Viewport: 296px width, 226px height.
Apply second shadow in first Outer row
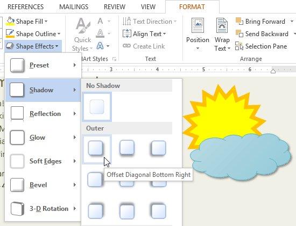tap(127, 148)
